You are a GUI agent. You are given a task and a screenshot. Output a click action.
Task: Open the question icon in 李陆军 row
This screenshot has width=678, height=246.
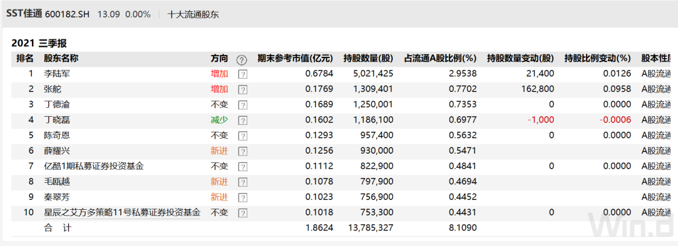[242, 74]
